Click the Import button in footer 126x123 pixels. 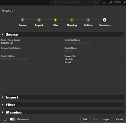point(107,119)
